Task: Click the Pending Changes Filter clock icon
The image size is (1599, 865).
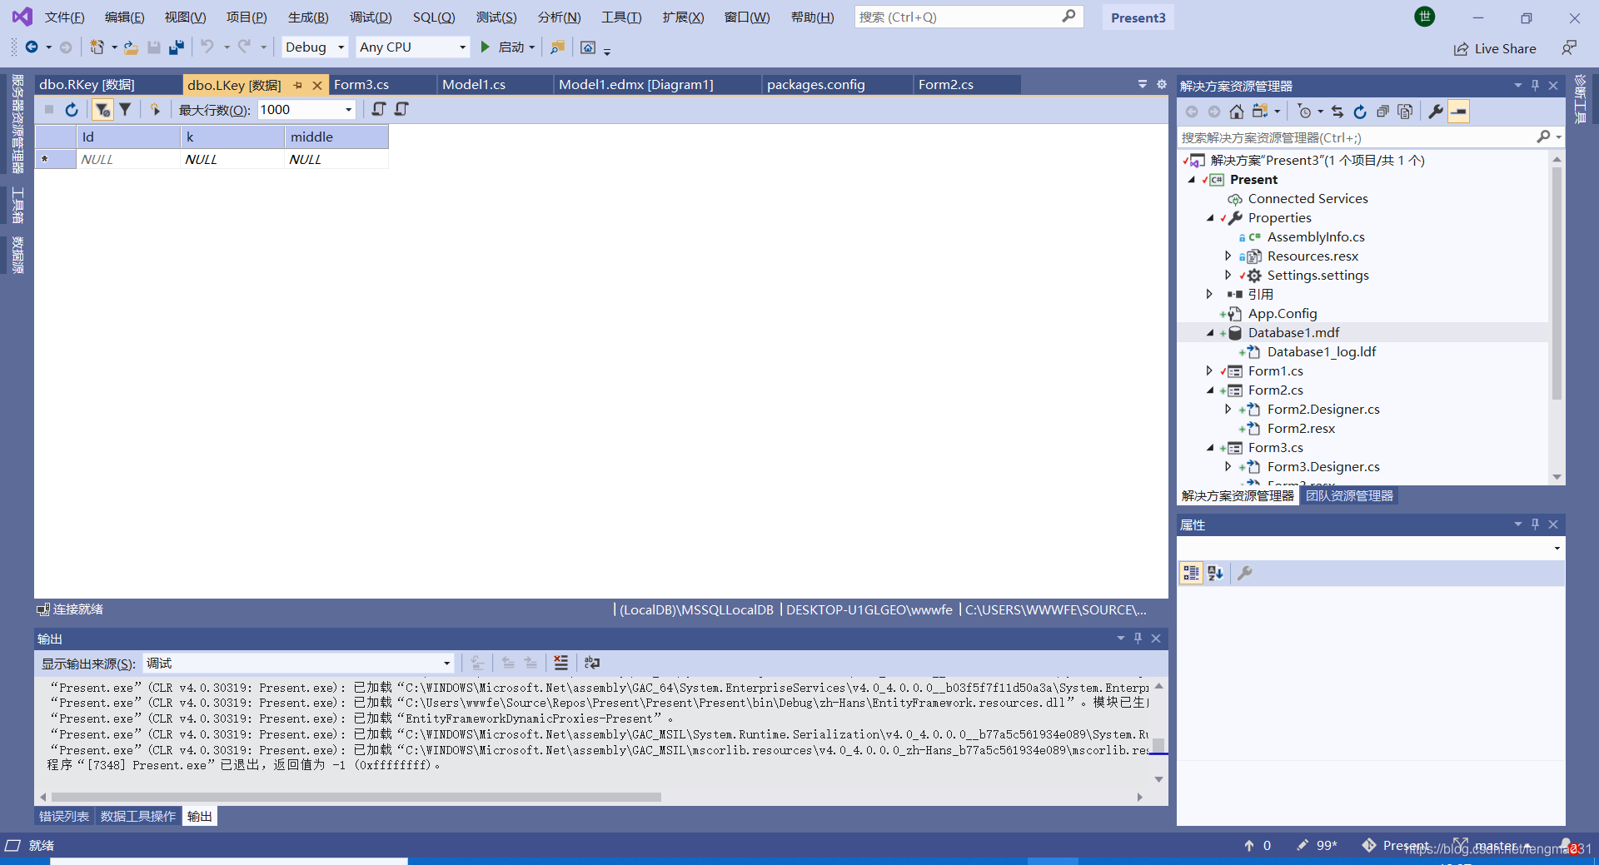Action: coord(1305,112)
